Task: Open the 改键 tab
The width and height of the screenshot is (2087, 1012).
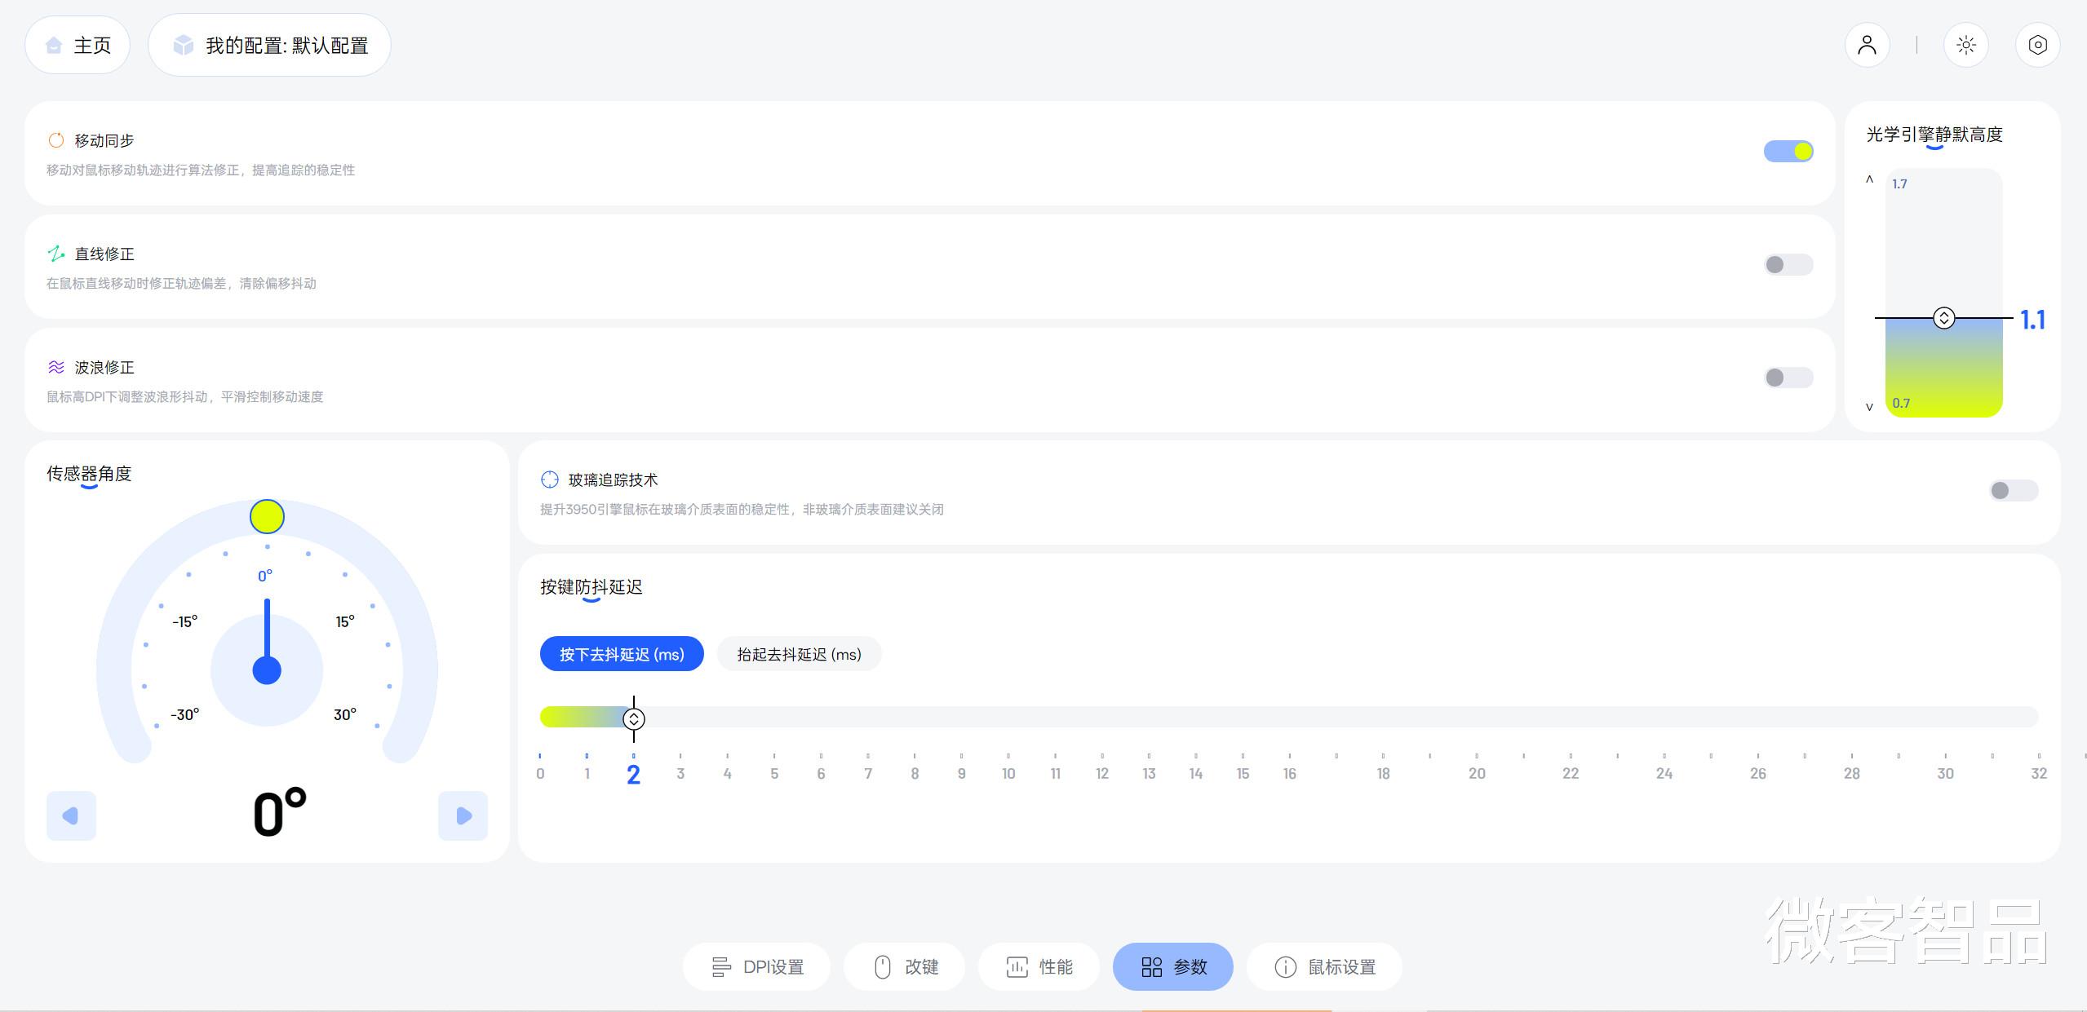Action: tap(905, 967)
